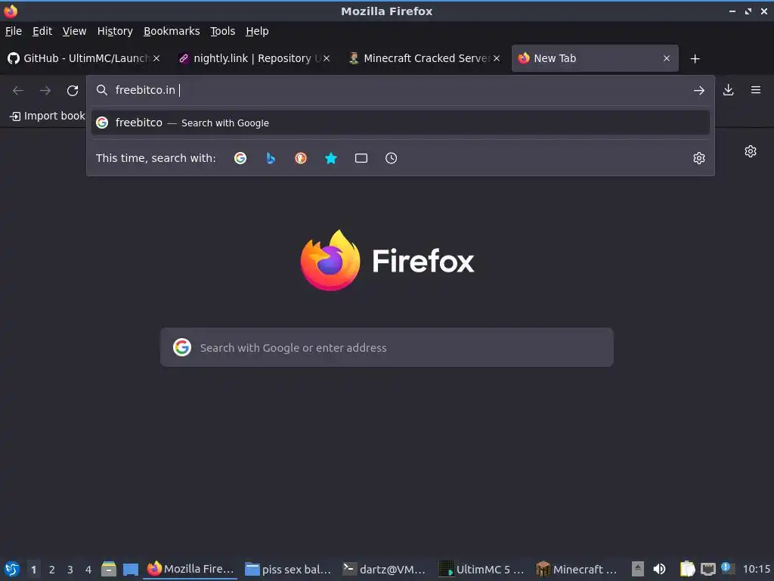The image size is (774, 581).
Task: Open the Help menu
Action: 257,31
